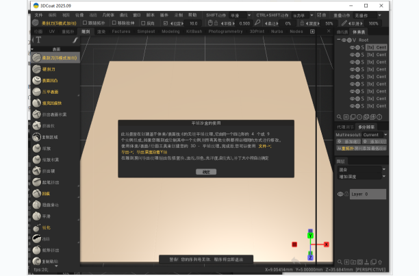Click the red X axis gizmo handle

pyautogui.click(x=294, y=244)
